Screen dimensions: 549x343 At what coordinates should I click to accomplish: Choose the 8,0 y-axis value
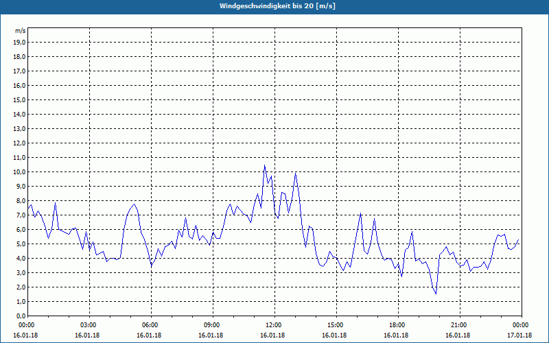[21, 201]
